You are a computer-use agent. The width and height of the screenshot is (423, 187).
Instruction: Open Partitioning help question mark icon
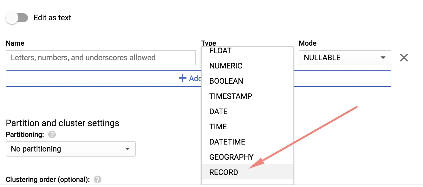[52, 135]
